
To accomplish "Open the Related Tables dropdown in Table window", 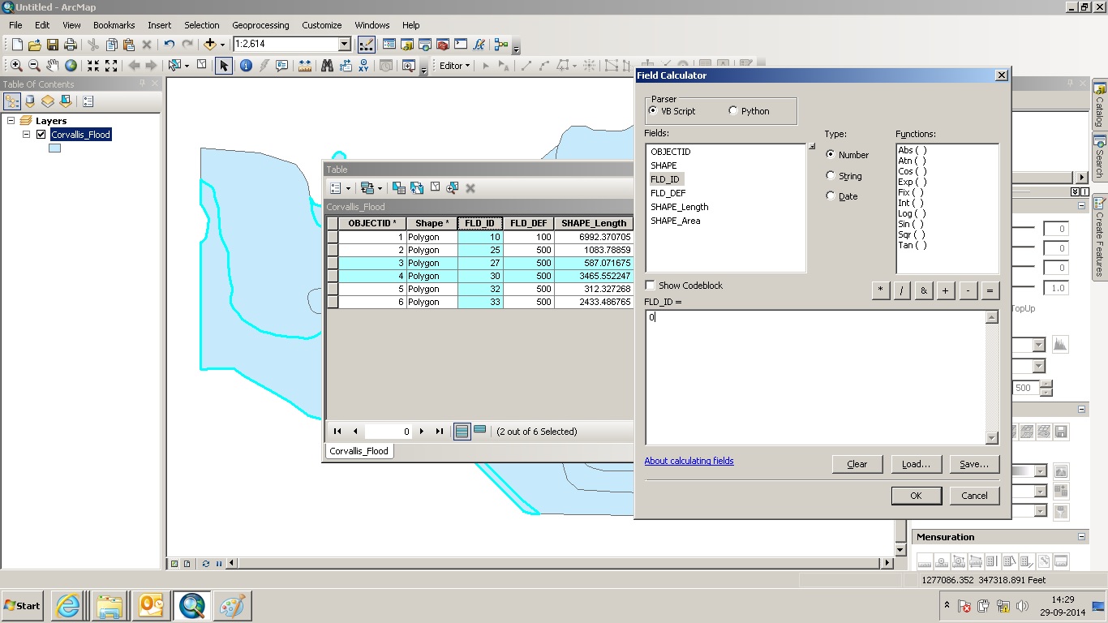I will [x=371, y=188].
